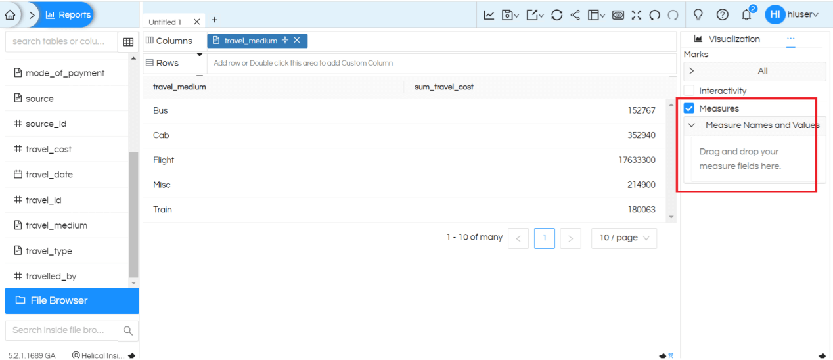The height and width of the screenshot is (360, 833).
Task: Open the hiuser account dropdown
Action: click(x=803, y=14)
